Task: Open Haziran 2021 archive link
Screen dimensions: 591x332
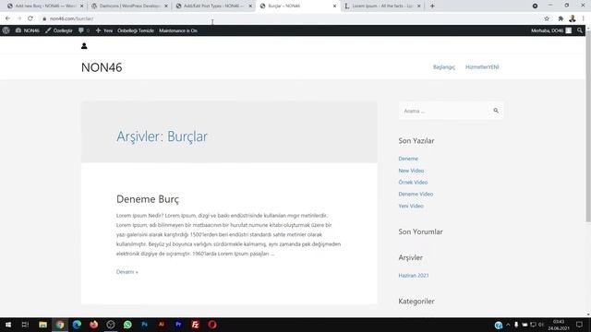Action: (414, 276)
